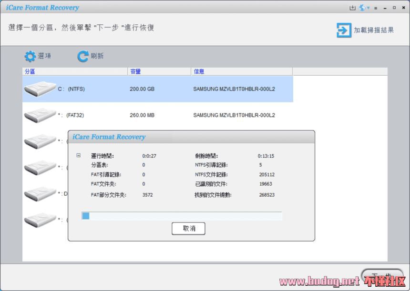
Task: Click the 加載掃描結果 text link
Action: pyautogui.click(x=374, y=30)
